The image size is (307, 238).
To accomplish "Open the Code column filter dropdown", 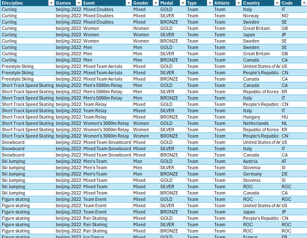I will coord(304,3).
